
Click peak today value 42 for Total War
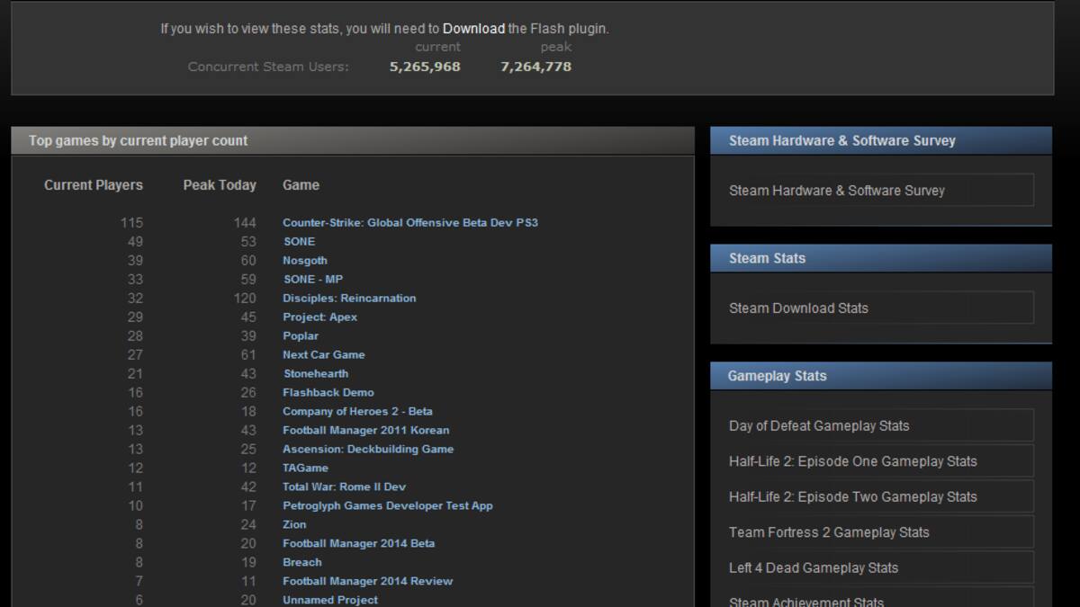coord(248,486)
